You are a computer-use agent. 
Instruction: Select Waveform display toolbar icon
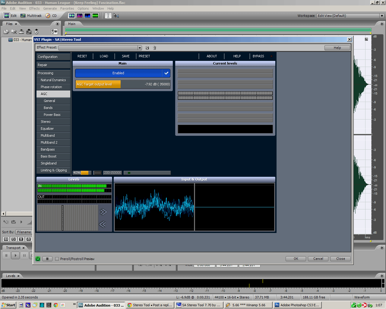[x=72, y=15]
